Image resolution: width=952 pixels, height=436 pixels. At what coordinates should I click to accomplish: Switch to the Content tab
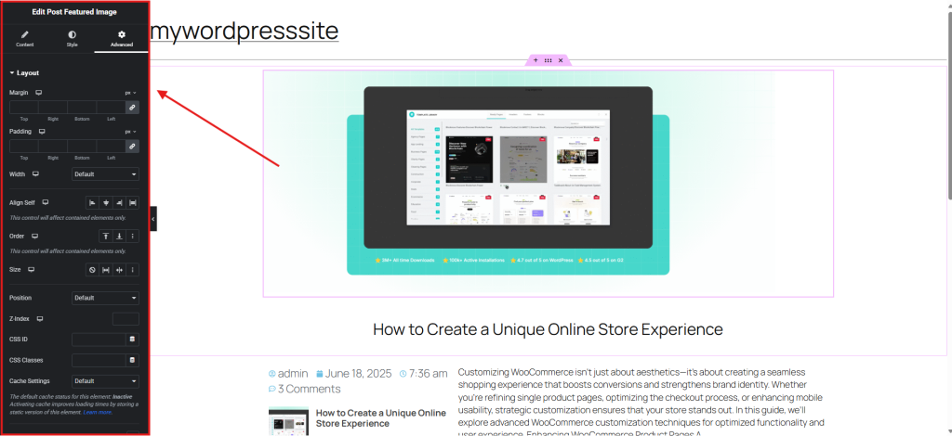click(25, 38)
